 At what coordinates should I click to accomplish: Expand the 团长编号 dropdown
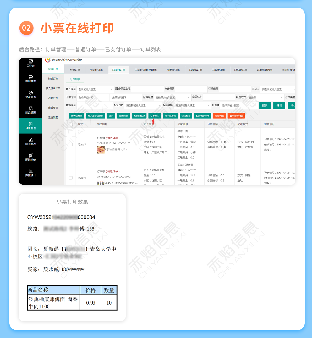94,89
